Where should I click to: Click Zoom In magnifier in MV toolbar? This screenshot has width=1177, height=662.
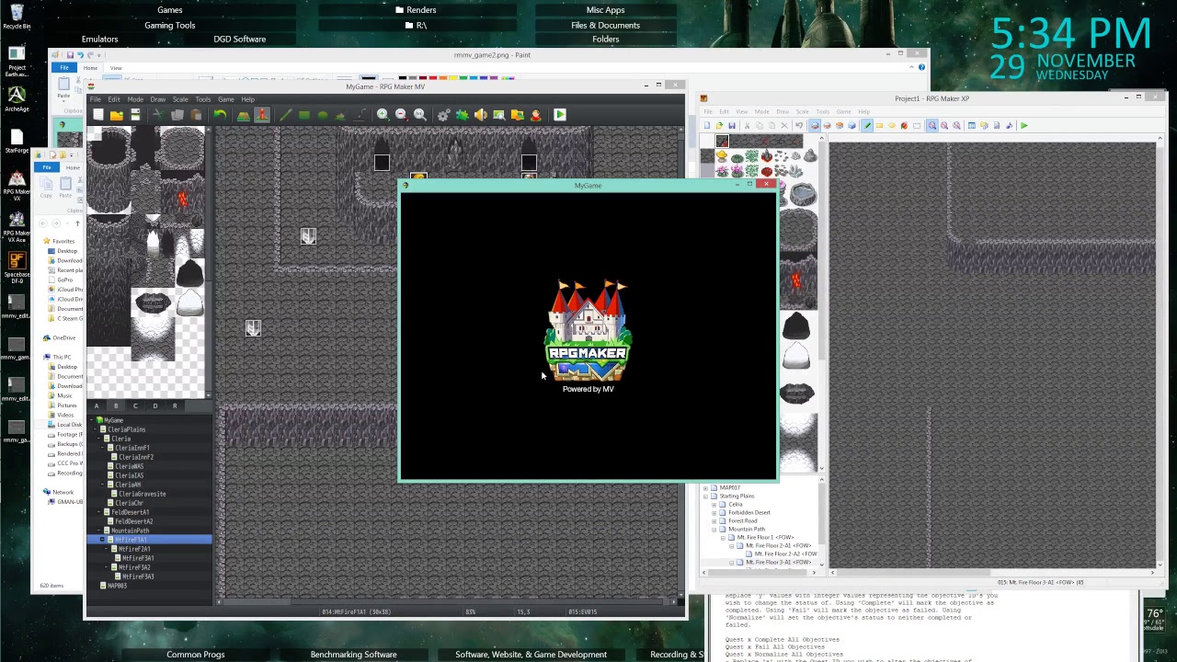coord(383,115)
